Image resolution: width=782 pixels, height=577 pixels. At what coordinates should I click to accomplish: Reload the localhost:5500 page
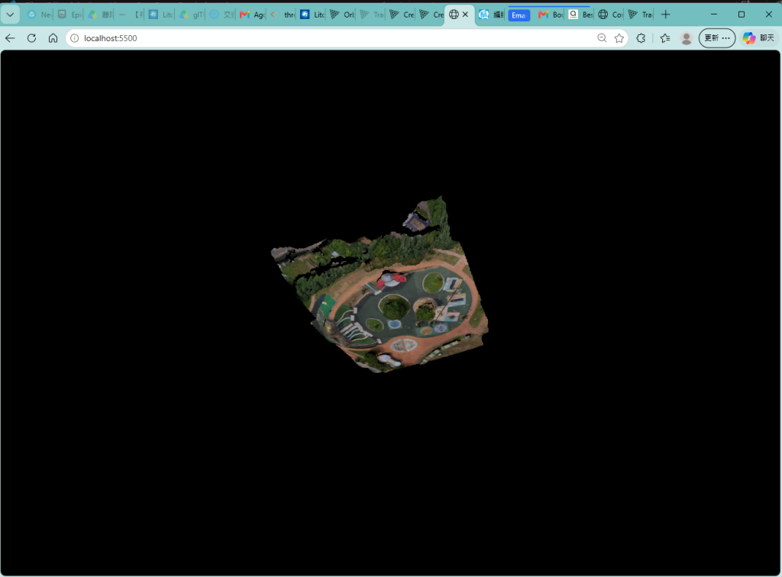[31, 38]
